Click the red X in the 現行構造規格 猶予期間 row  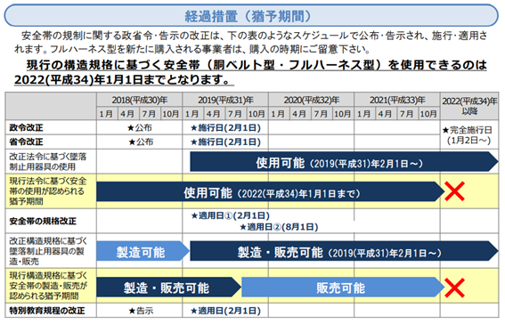(x=454, y=288)
